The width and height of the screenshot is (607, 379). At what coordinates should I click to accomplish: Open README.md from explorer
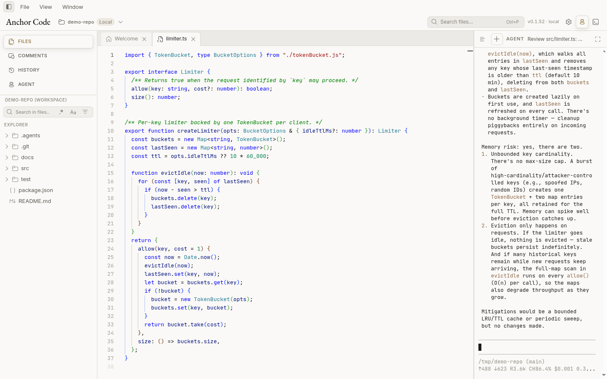coord(48,201)
